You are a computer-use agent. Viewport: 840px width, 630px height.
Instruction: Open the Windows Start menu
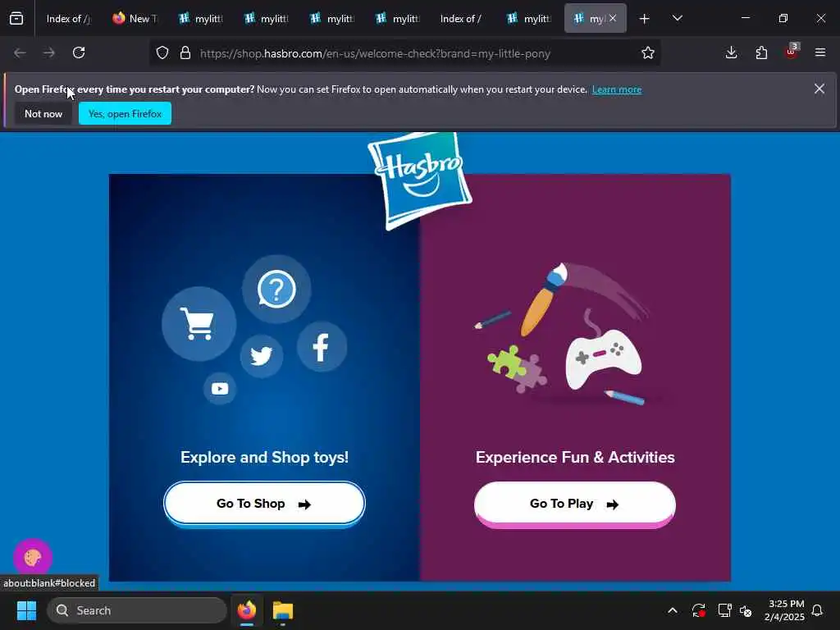(26, 610)
